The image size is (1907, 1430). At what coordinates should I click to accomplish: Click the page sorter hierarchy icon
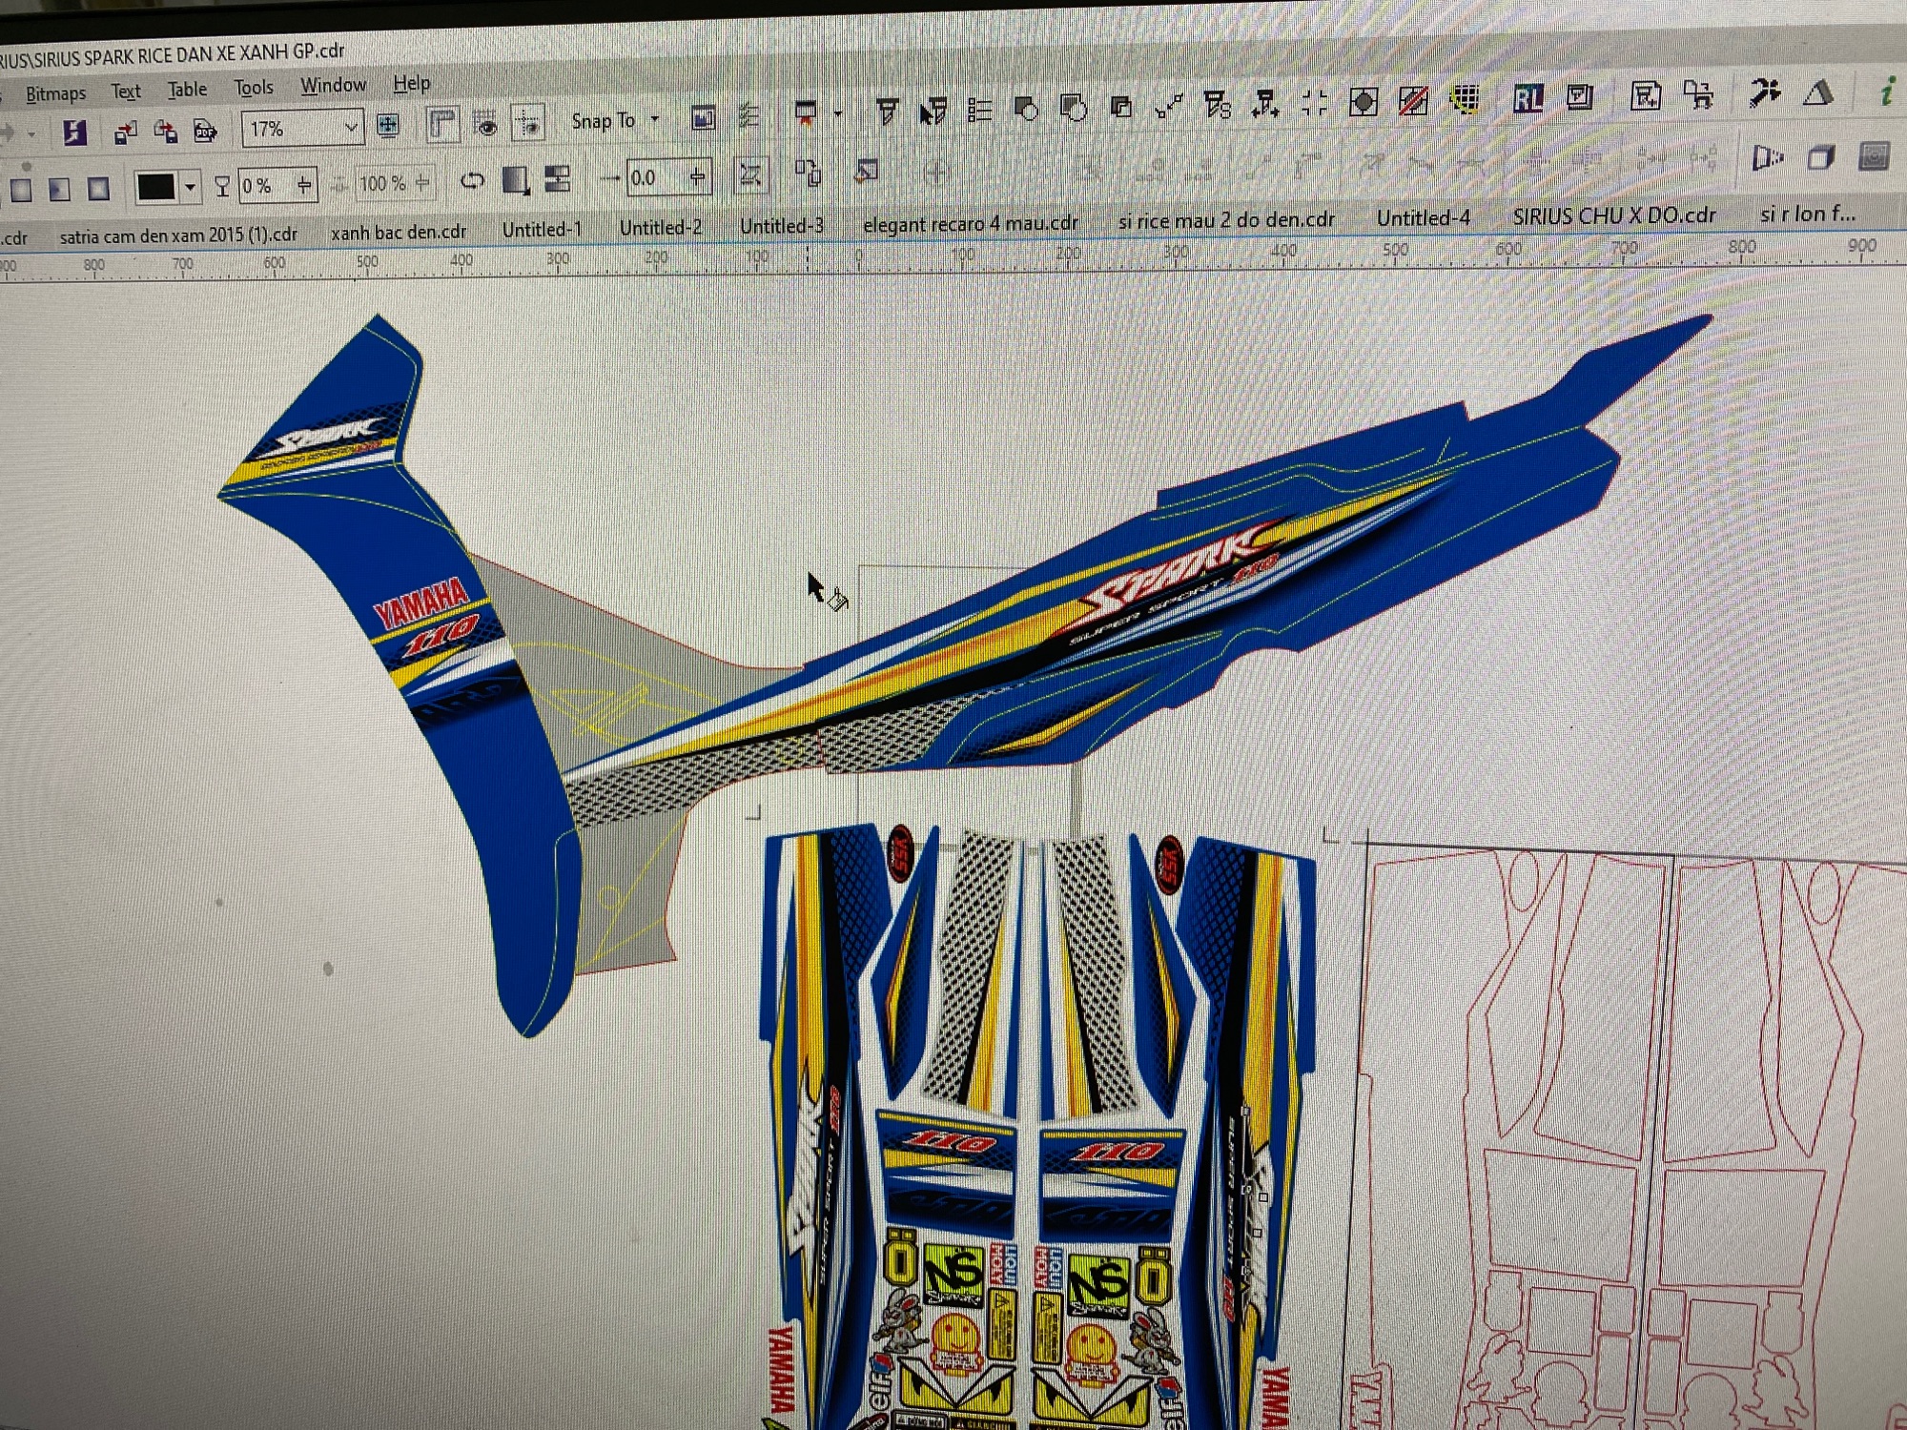click(x=1698, y=94)
